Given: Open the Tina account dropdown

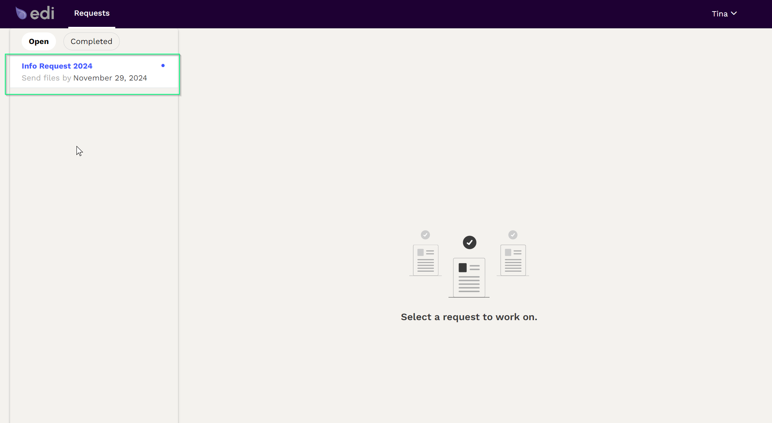Looking at the screenshot, I should [x=723, y=13].
